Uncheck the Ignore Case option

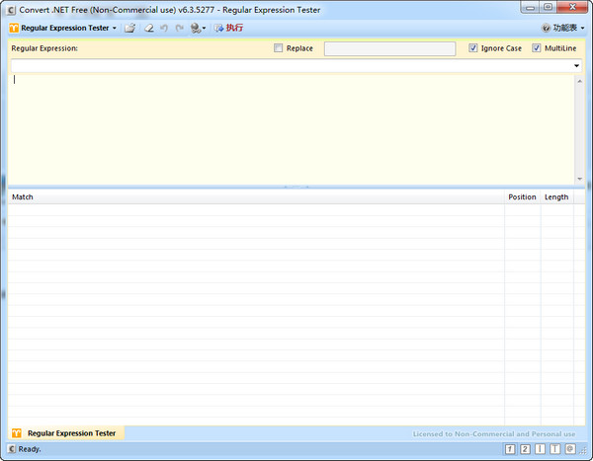pyautogui.click(x=473, y=48)
